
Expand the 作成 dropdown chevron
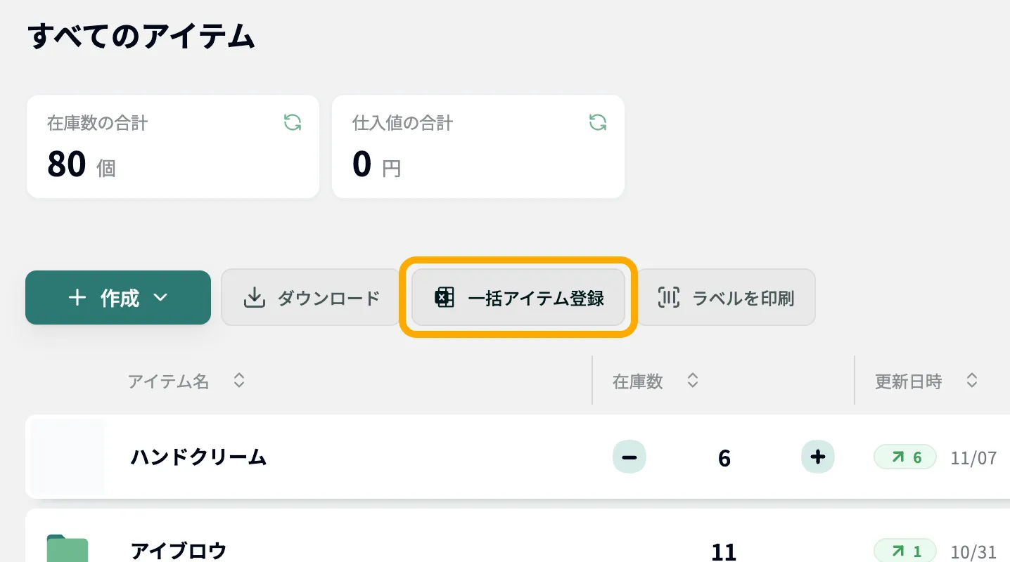pyautogui.click(x=160, y=297)
